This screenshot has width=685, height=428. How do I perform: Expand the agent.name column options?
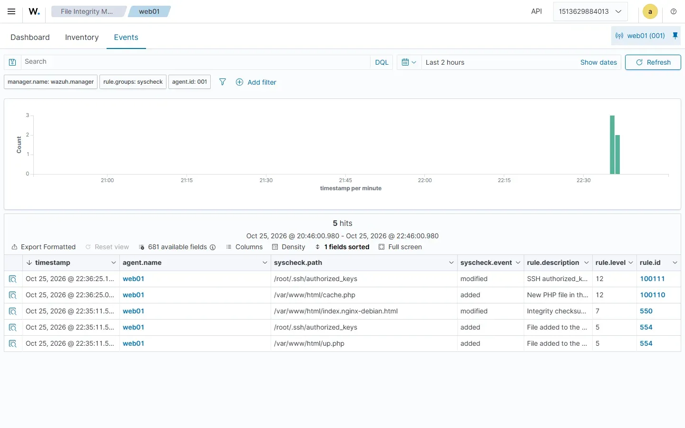click(265, 263)
